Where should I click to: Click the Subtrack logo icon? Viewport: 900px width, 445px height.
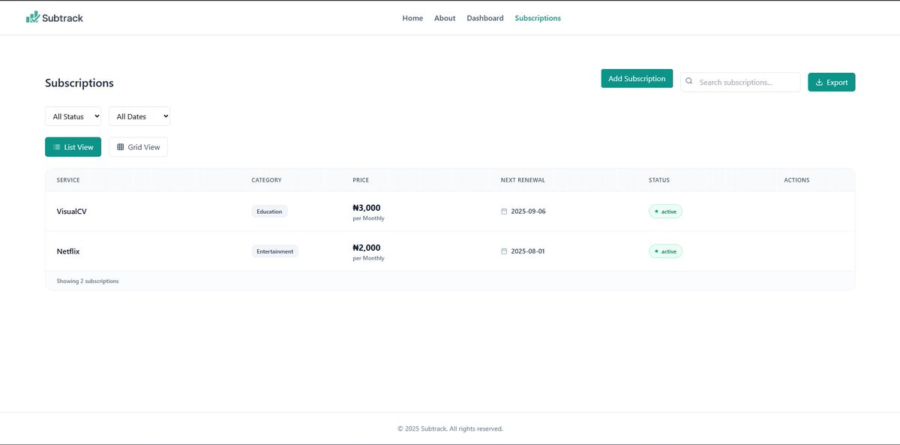pyautogui.click(x=33, y=17)
